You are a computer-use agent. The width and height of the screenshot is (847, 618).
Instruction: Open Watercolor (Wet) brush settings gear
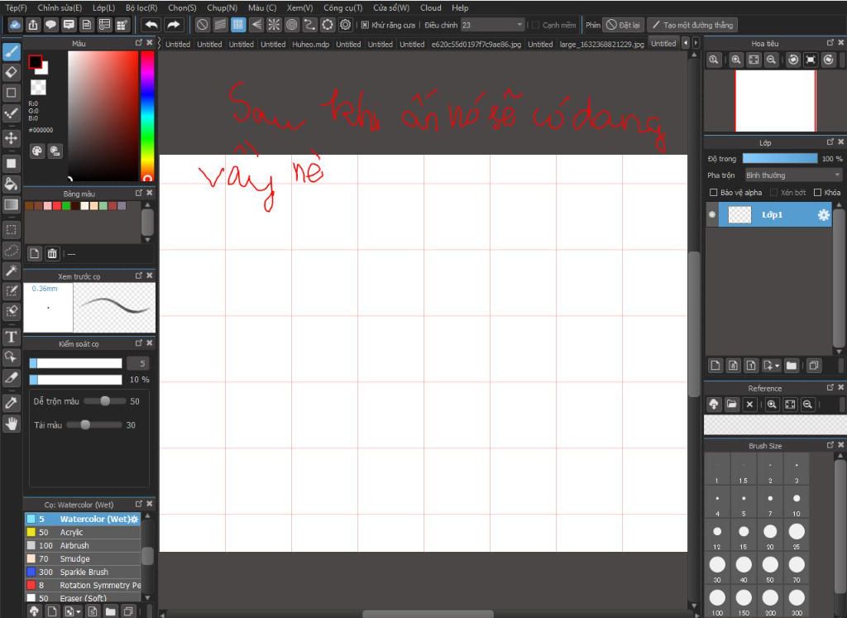pos(135,520)
